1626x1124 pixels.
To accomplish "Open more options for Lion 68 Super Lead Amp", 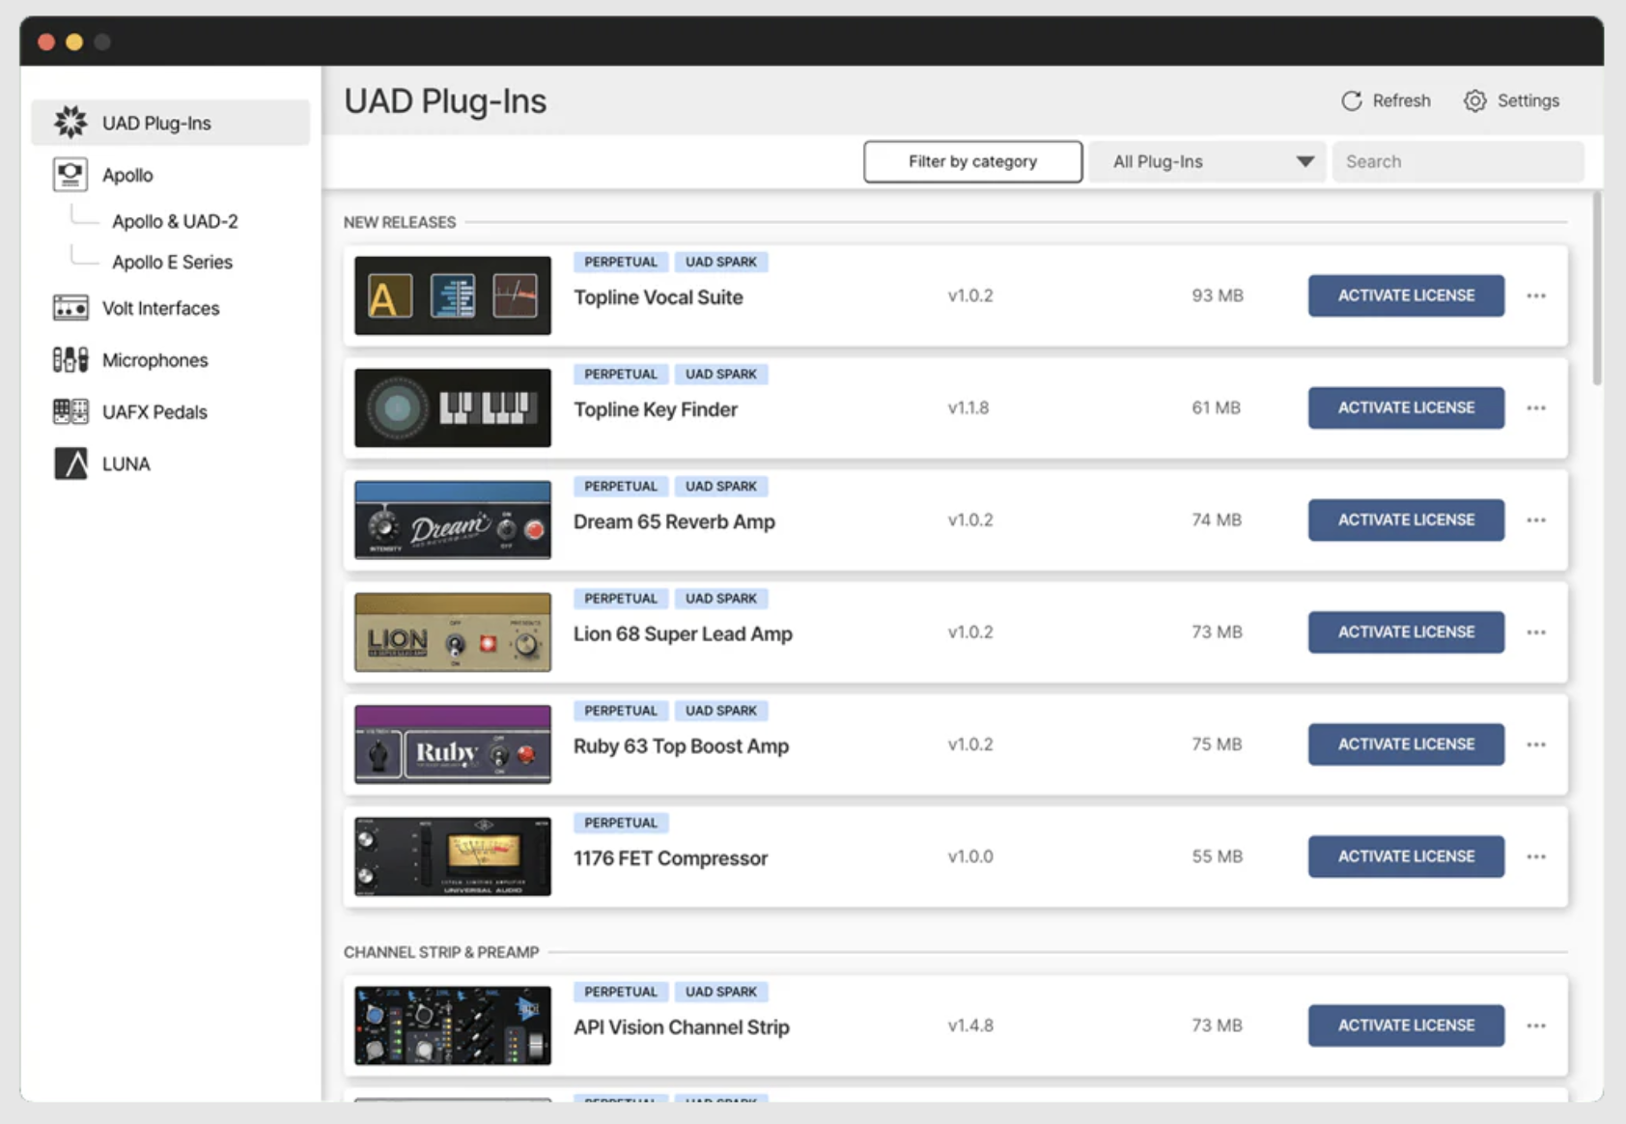I will tap(1536, 632).
